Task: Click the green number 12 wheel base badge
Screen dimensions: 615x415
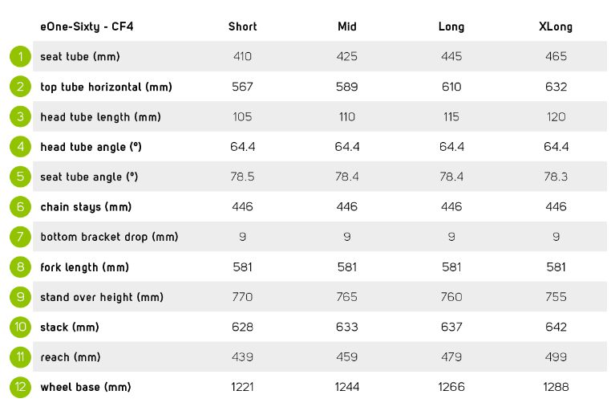Action: pyautogui.click(x=20, y=387)
